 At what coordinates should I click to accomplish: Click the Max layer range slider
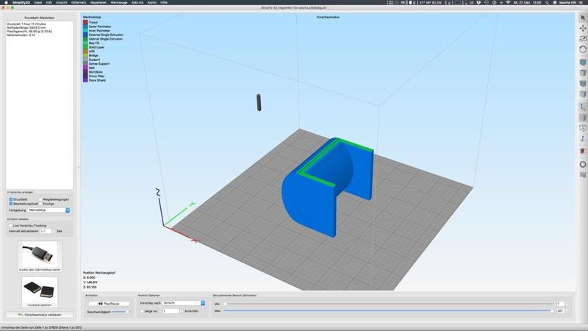click(x=389, y=310)
